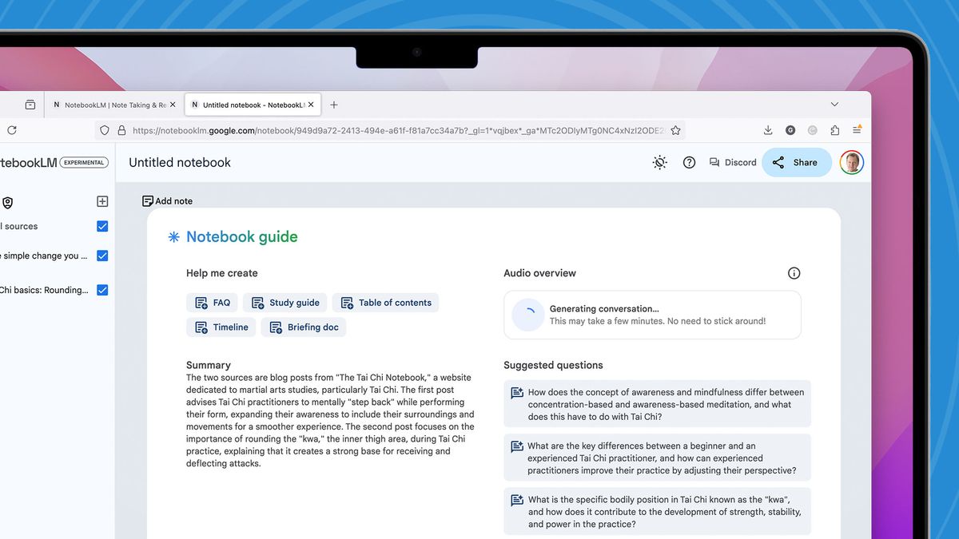Create a Briefing doc

coord(304,327)
